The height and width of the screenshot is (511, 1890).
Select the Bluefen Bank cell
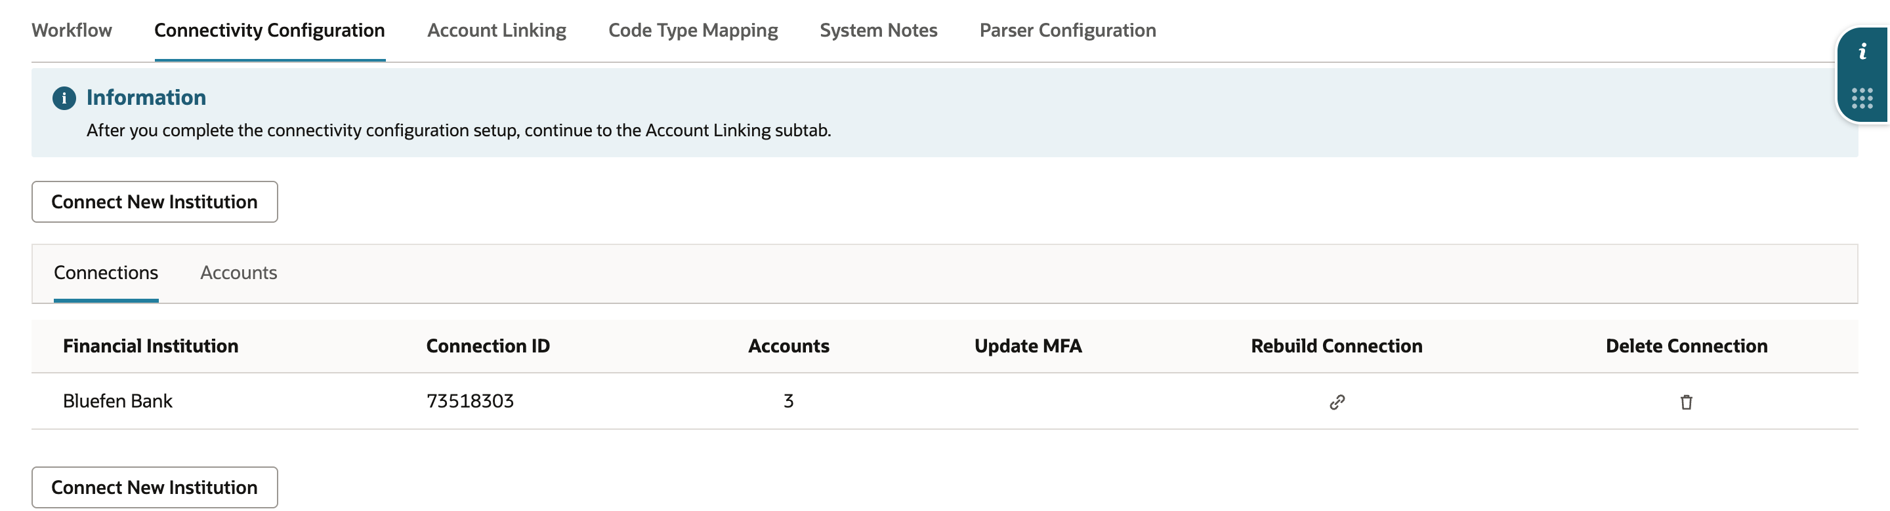[117, 401]
